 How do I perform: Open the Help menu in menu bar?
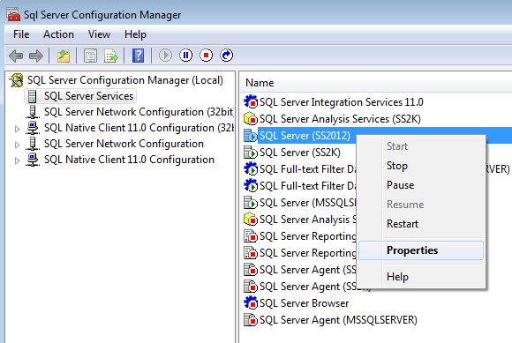[135, 34]
